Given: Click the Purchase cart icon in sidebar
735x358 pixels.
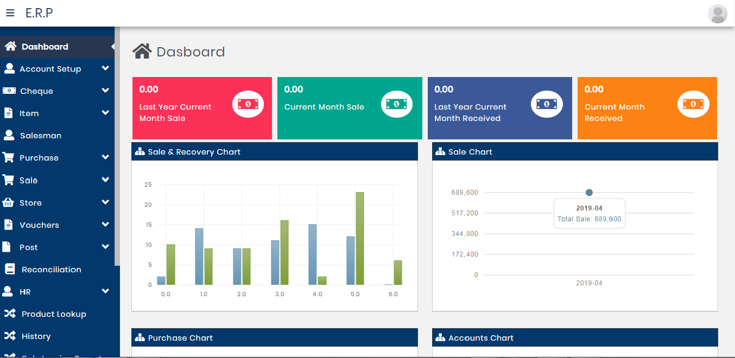Looking at the screenshot, I should pos(9,158).
